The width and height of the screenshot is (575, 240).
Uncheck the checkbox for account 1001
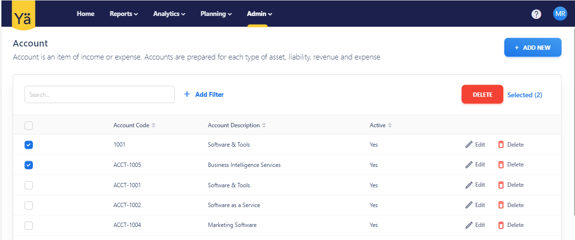pos(29,145)
